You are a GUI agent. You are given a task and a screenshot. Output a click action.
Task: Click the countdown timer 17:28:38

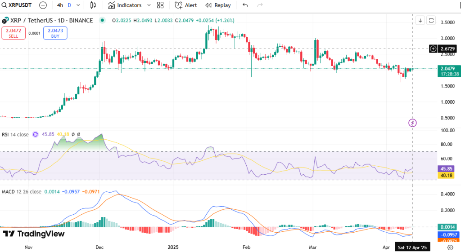(x=450, y=74)
